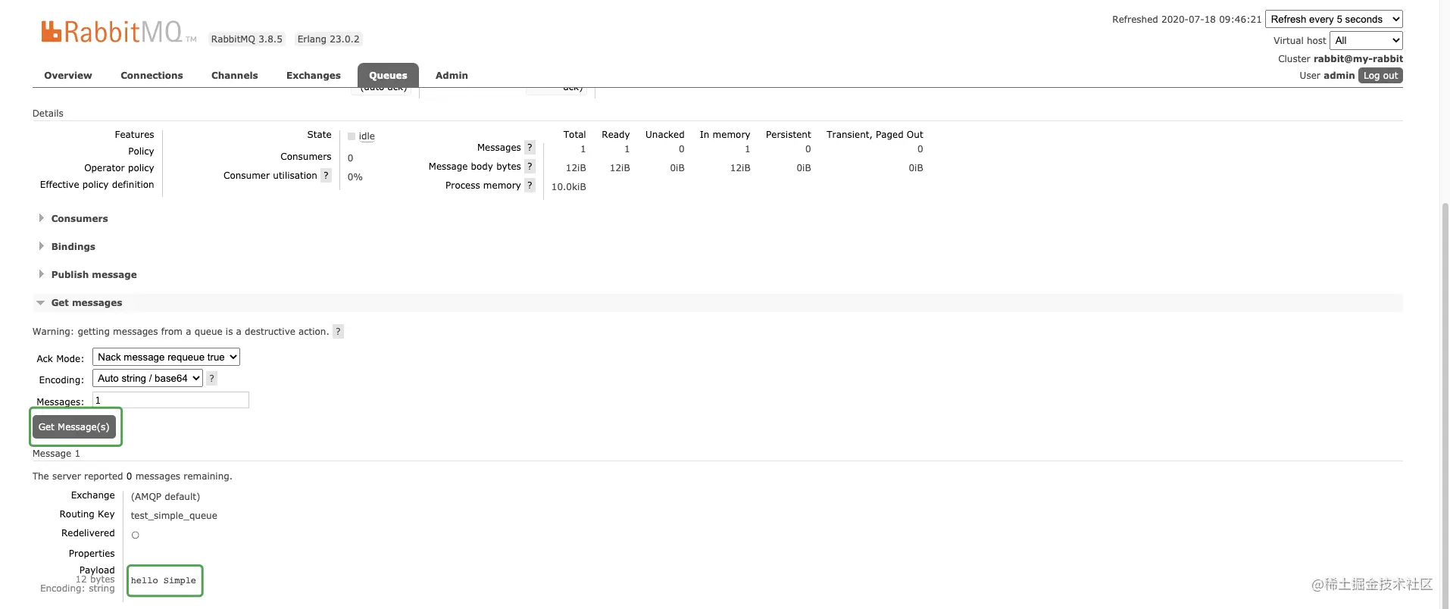Viewport: 1450px width, 609px height.
Task: Open help for Encoding option
Action: click(x=212, y=379)
